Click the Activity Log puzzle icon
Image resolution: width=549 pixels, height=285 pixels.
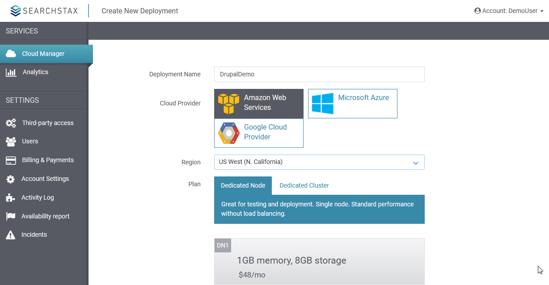click(11, 197)
